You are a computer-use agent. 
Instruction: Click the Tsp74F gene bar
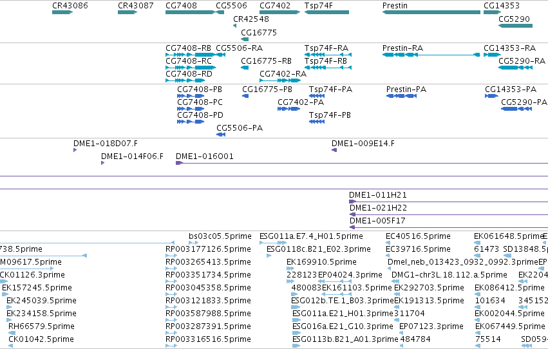[x=326, y=12]
